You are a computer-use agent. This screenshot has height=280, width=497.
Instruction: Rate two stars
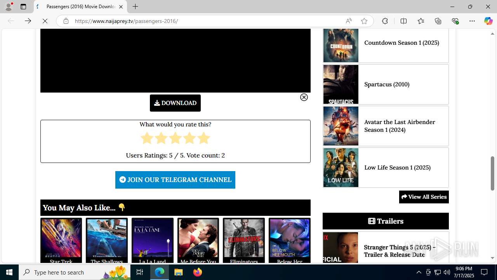coord(161,138)
